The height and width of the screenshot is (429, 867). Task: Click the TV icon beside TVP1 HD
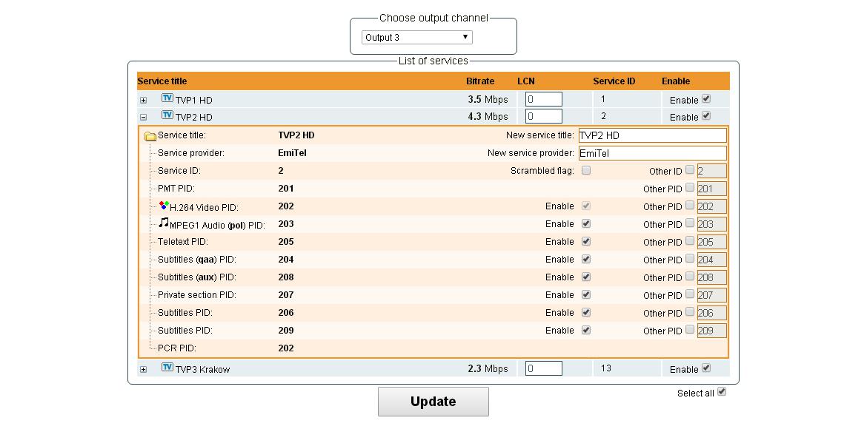click(x=167, y=97)
